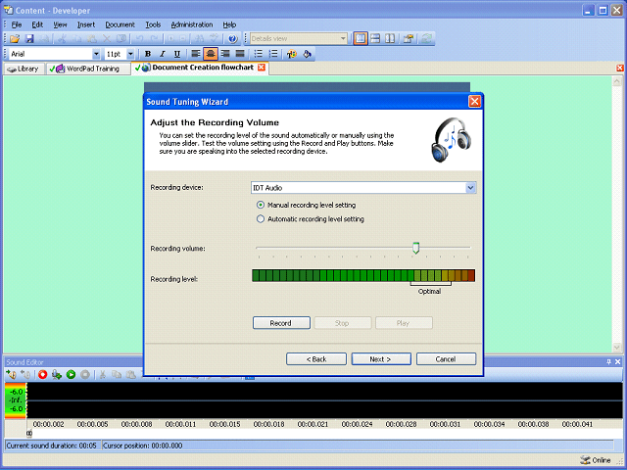The image size is (627, 470).
Task: Click the Next button
Action: [381, 359]
